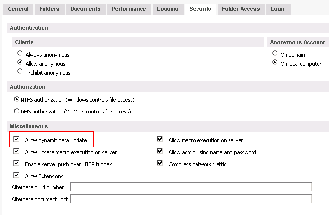Open the Folders tab
329x215 pixels.
tap(49, 9)
